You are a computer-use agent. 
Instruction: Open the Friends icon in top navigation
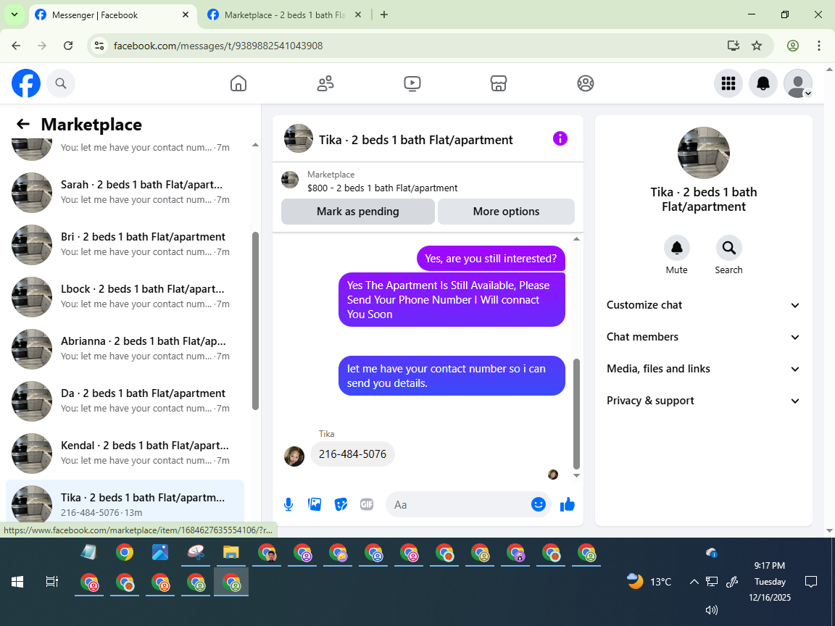point(325,83)
